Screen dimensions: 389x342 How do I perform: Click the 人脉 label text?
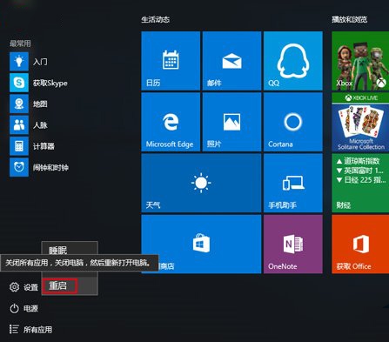point(40,125)
